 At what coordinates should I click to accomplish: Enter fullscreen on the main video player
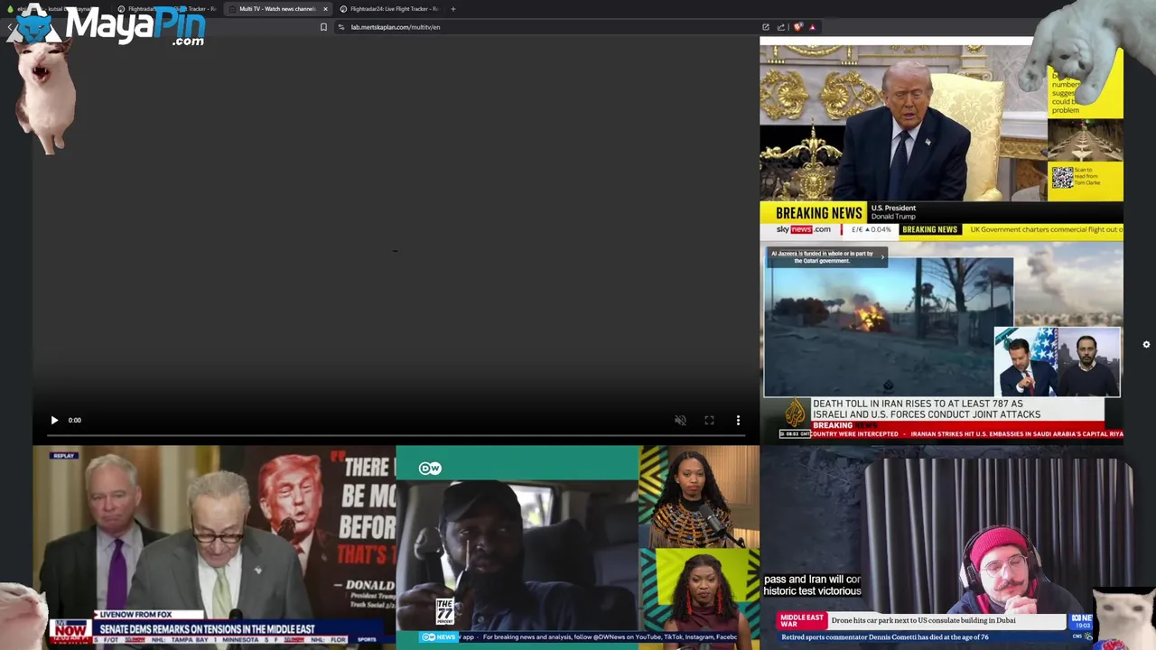coord(709,420)
